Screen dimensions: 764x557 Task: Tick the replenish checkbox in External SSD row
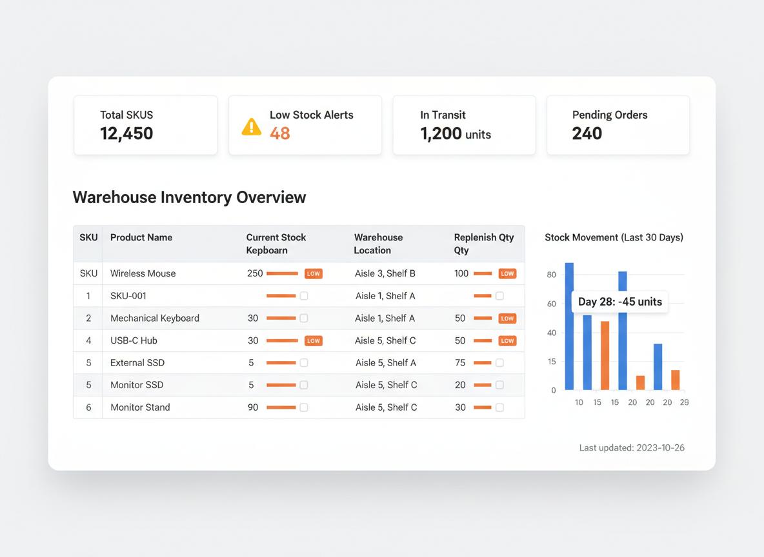499,363
